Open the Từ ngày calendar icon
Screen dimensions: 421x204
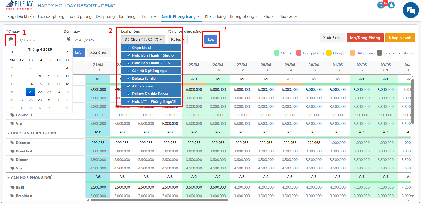pos(11,40)
